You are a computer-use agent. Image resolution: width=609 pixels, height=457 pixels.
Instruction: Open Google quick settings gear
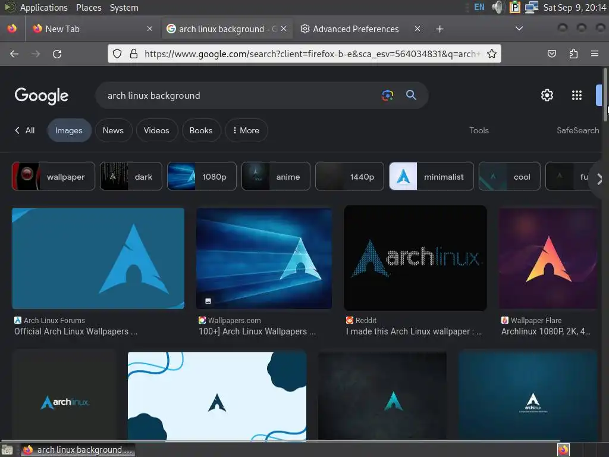547,95
